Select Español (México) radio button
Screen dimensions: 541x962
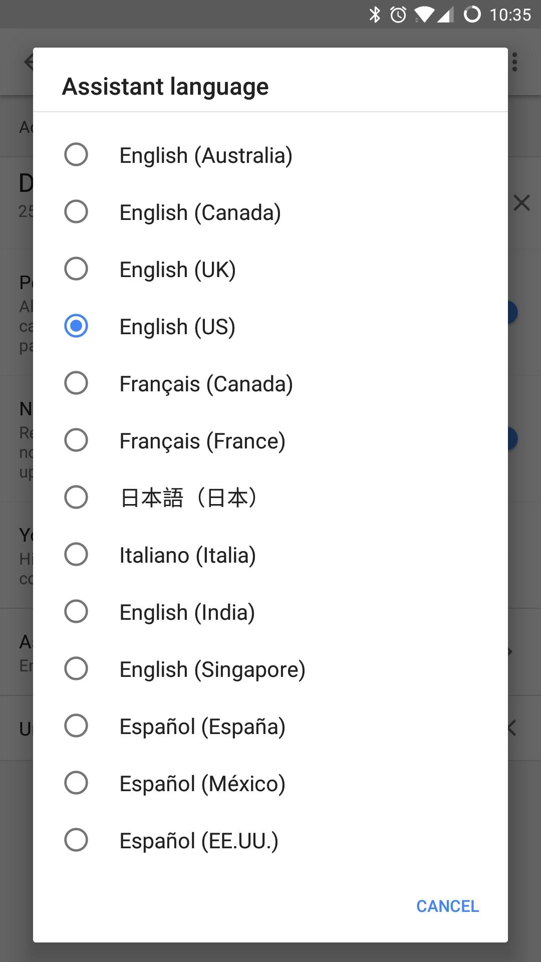[76, 783]
